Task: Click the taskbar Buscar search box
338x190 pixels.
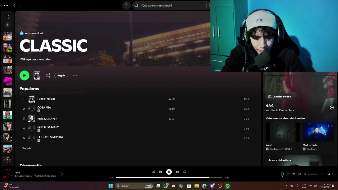Action: point(135,186)
